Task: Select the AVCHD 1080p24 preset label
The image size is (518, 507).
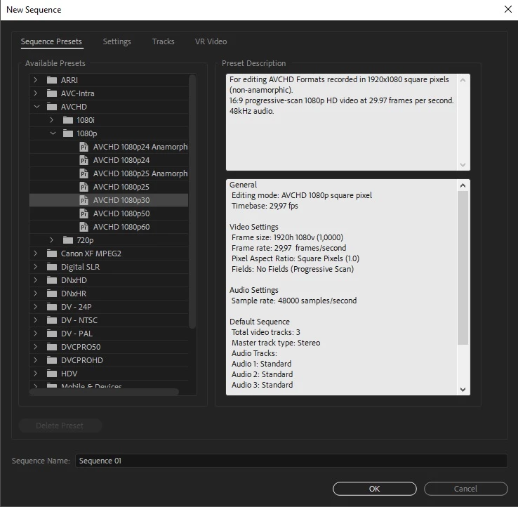Action: coord(121,160)
